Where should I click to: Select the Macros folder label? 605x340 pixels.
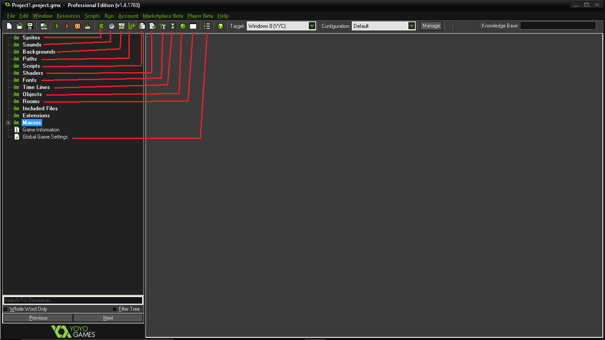(32, 123)
